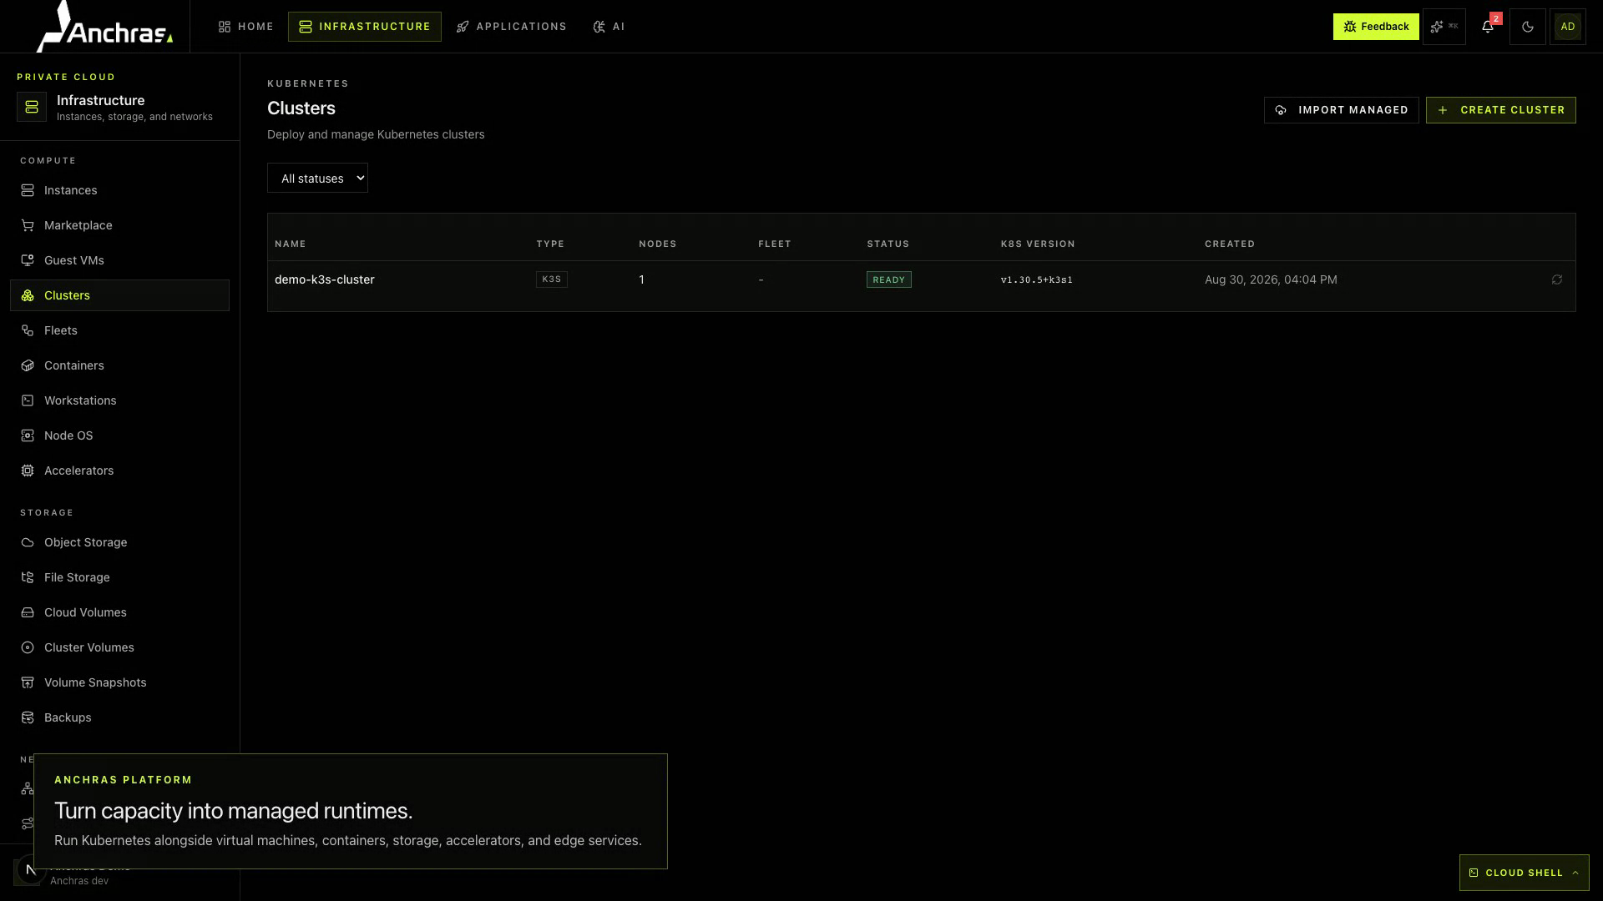
Task: Expand the Cloud Shell panel
Action: [1524, 873]
